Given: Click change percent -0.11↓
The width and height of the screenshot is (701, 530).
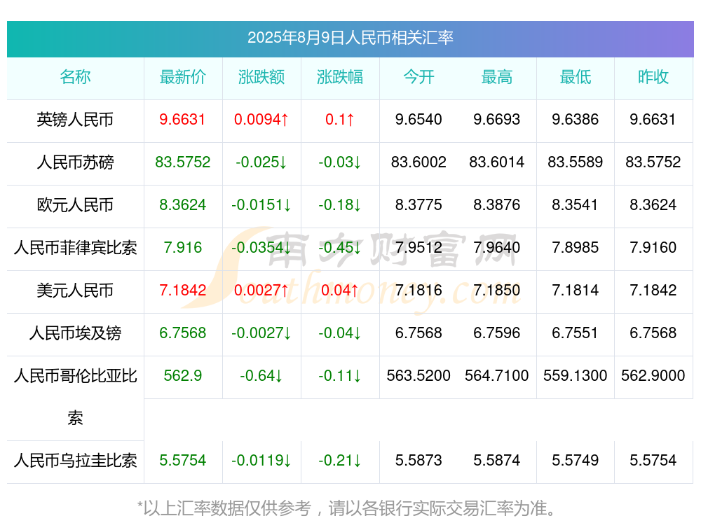Looking at the screenshot, I should pyautogui.click(x=340, y=375).
